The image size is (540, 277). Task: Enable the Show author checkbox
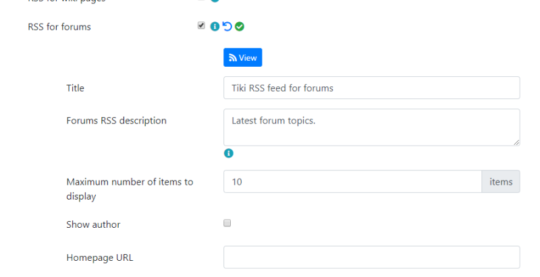227,223
